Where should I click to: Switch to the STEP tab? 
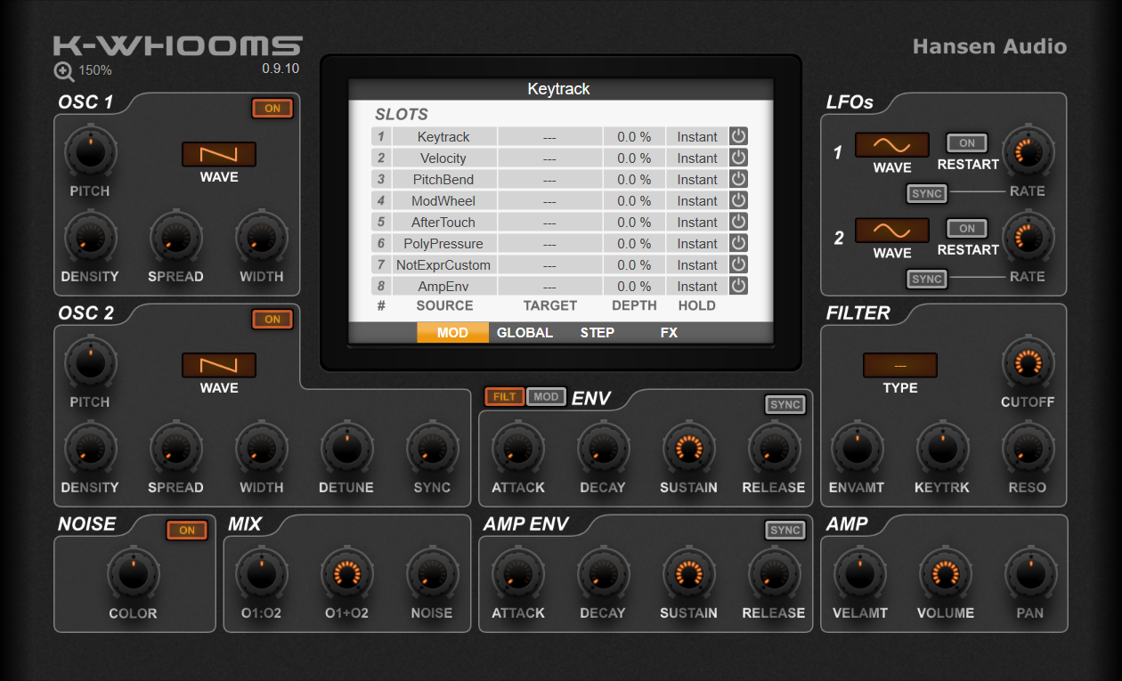pyautogui.click(x=597, y=332)
